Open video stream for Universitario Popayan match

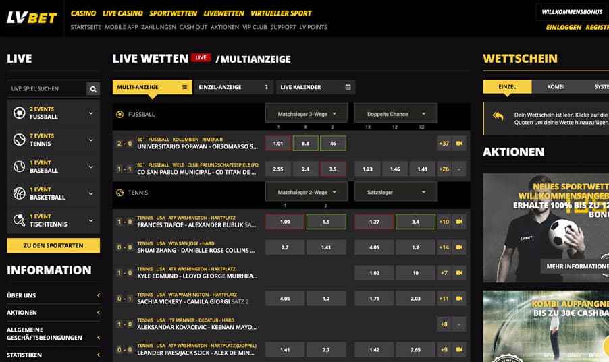click(x=459, y=143)
